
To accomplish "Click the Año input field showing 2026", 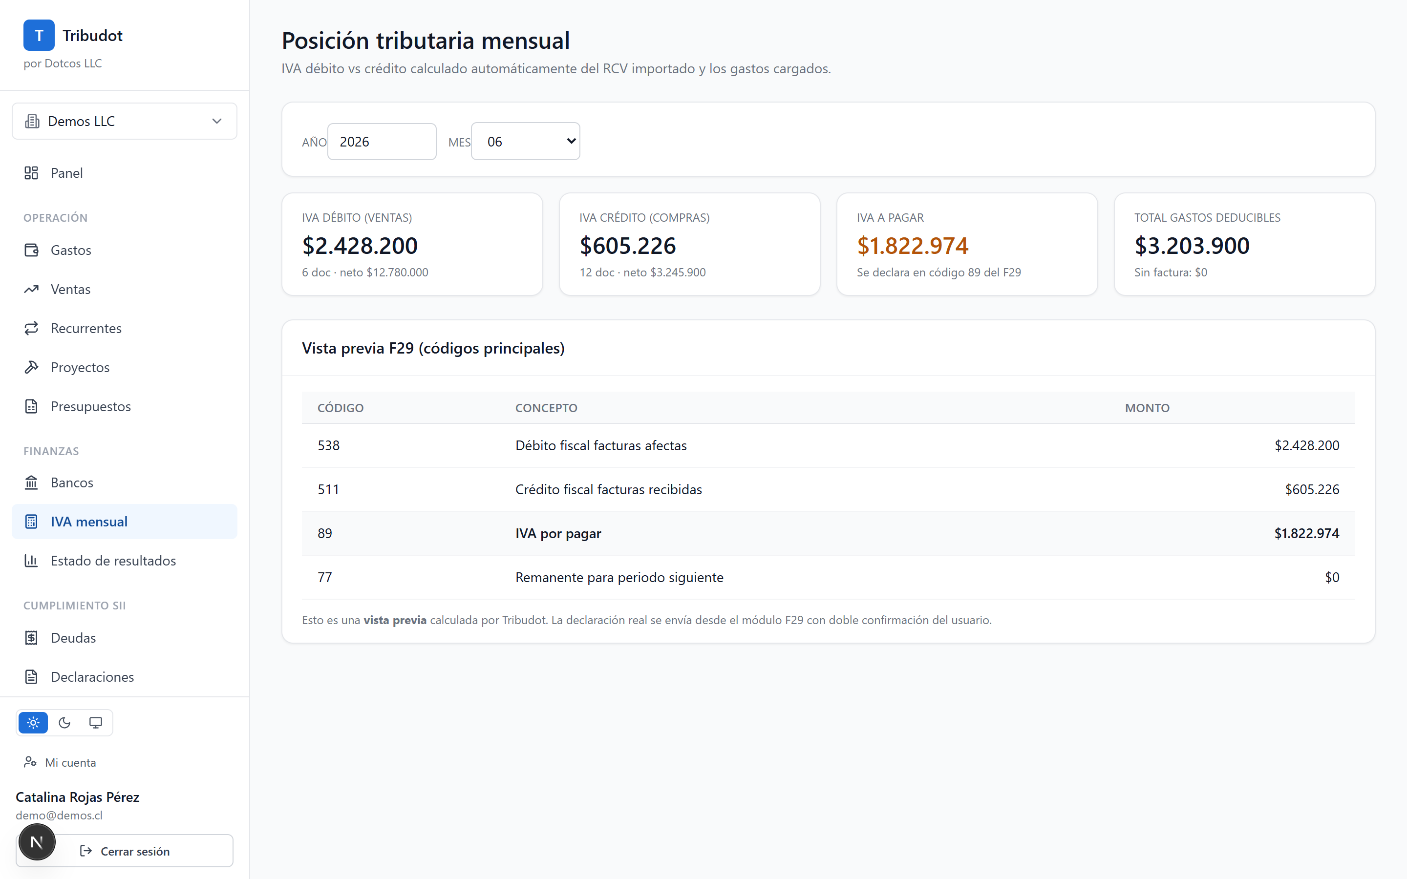I will coord(382,141).
